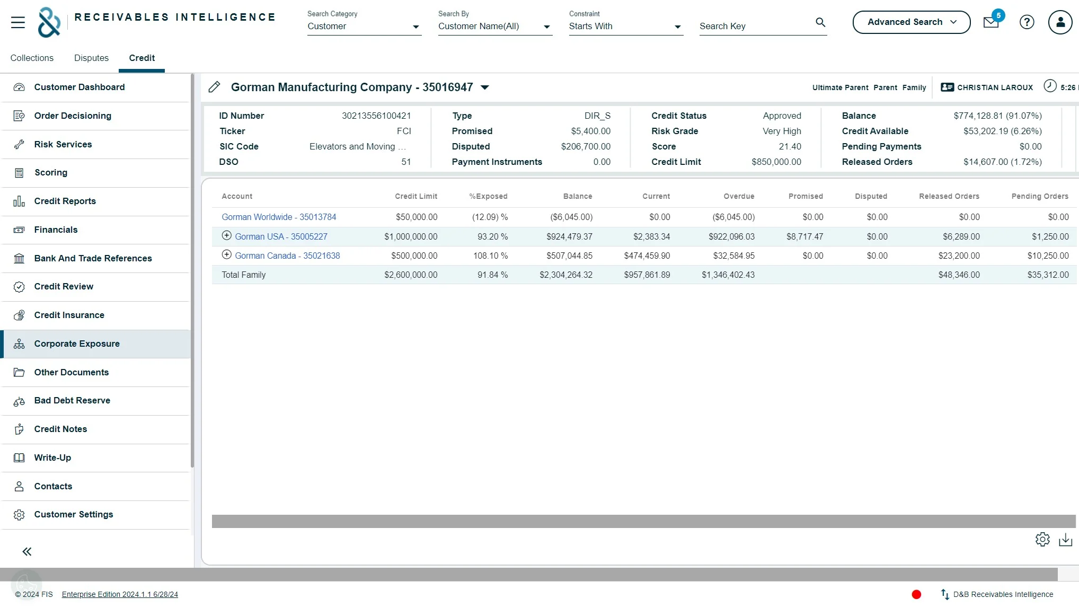Open the hamburger navigation menu
Screen dimensions: 1079x607
click(18, 22)
